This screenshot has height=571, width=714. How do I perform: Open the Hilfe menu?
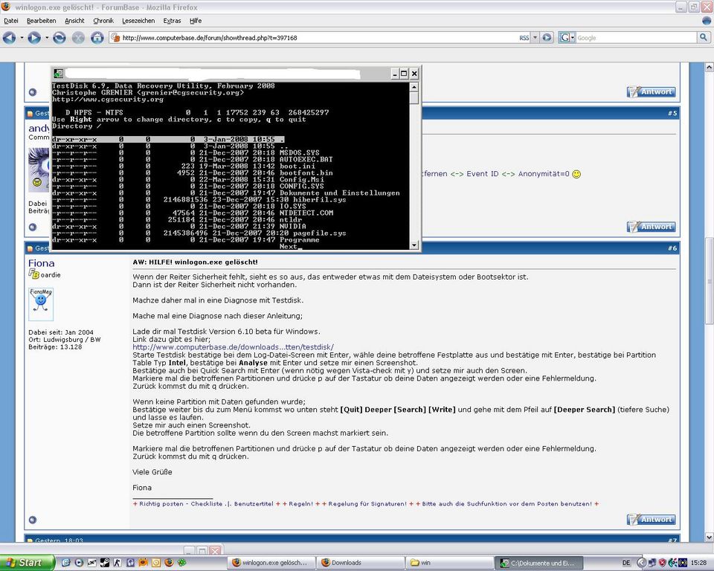coord(196,21)
